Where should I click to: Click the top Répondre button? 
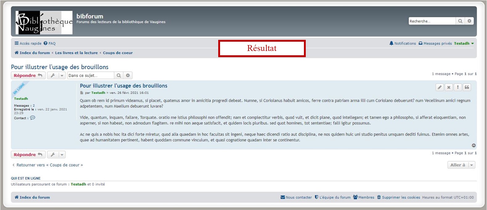click(x=28, y=75)
